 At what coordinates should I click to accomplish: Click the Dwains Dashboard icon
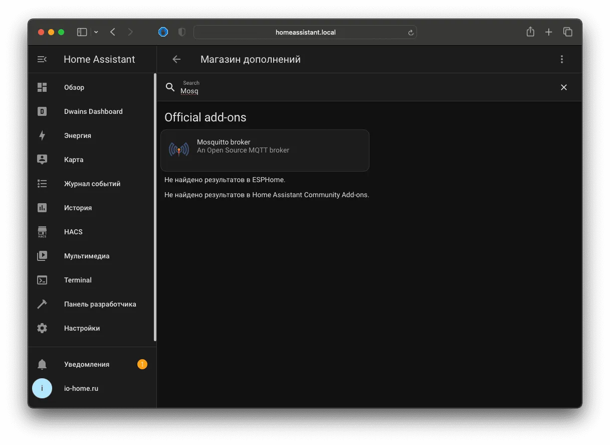point(42,111)
